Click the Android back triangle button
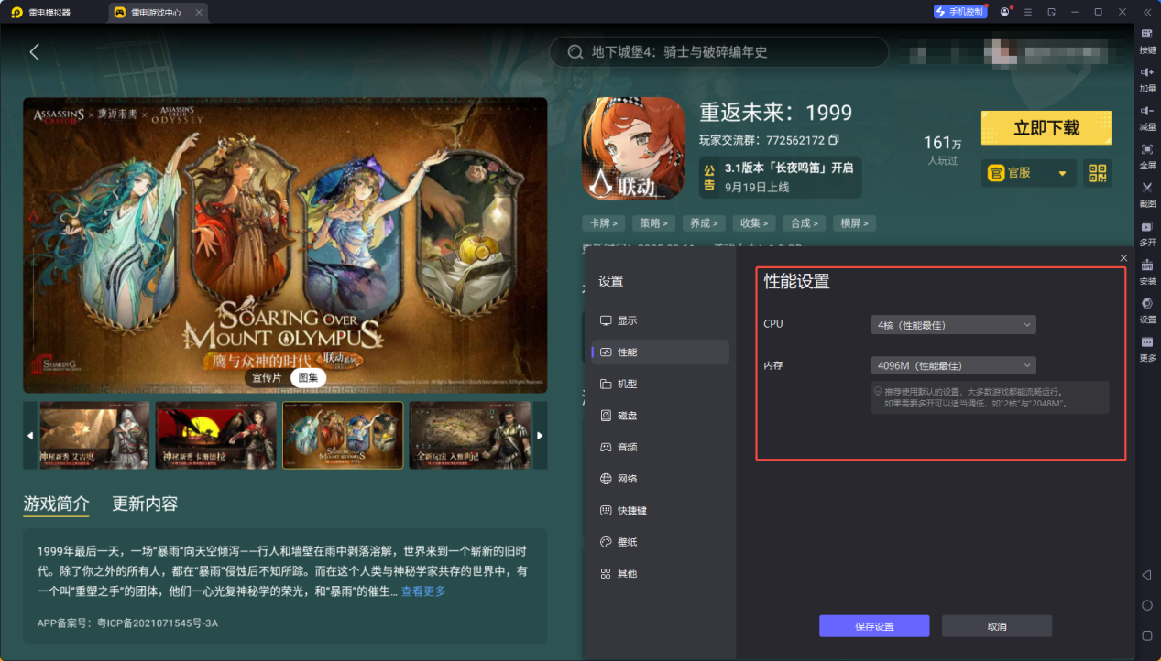This screenshot has width=1161, height=661. 1146,575
